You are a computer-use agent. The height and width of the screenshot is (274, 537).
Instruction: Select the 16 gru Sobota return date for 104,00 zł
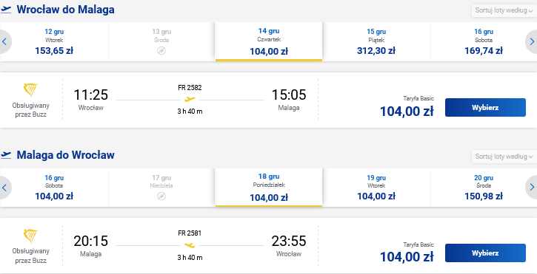click(x=54, y=188)
